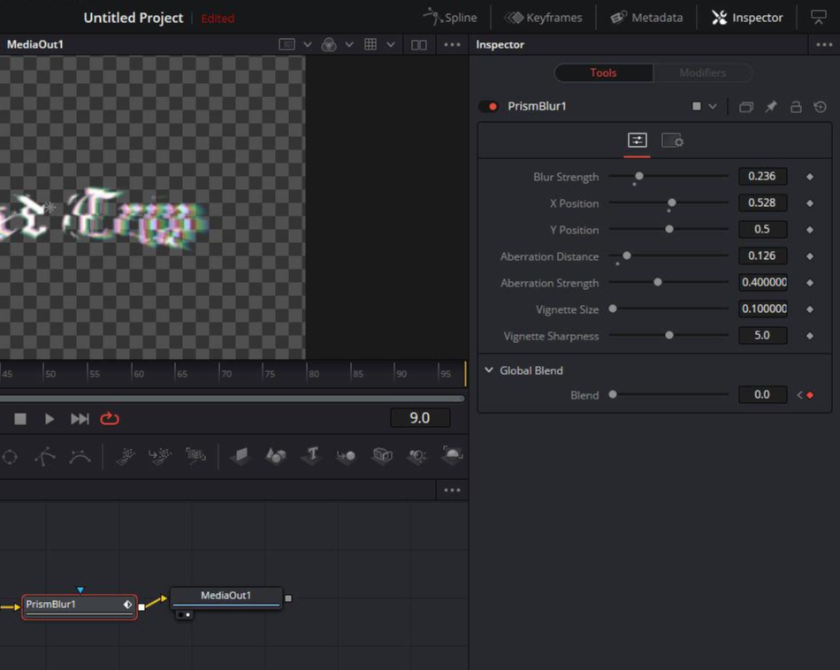Collapse the Global Blend section

[x=489, y=370]
